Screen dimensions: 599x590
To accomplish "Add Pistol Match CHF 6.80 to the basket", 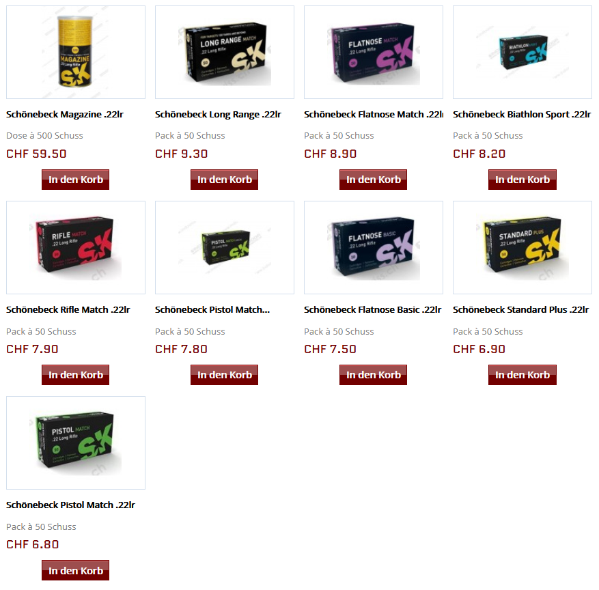I will [76, 570].
